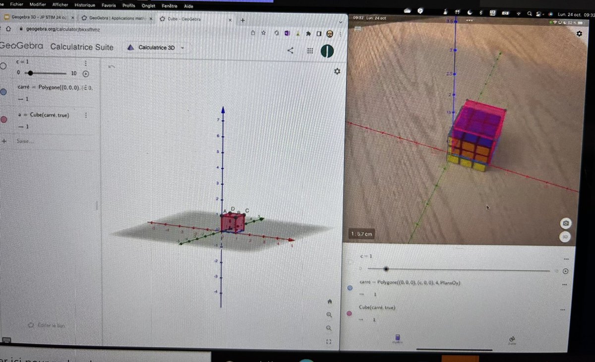Open the Fenêtre menu
This screenshot has height=362, width=595.
(x=170, y=6)
